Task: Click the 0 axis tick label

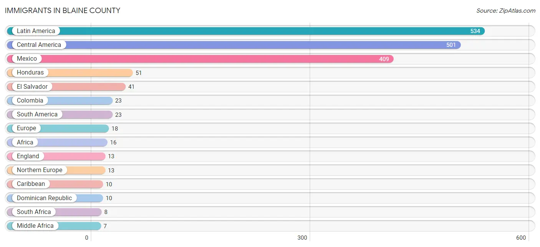Action: tap(87, 238)
